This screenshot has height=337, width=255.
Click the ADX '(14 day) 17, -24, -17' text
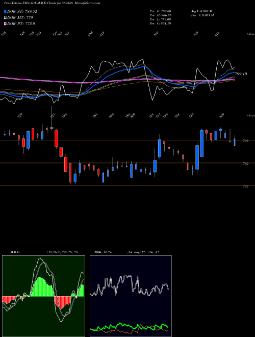[143, 252]
